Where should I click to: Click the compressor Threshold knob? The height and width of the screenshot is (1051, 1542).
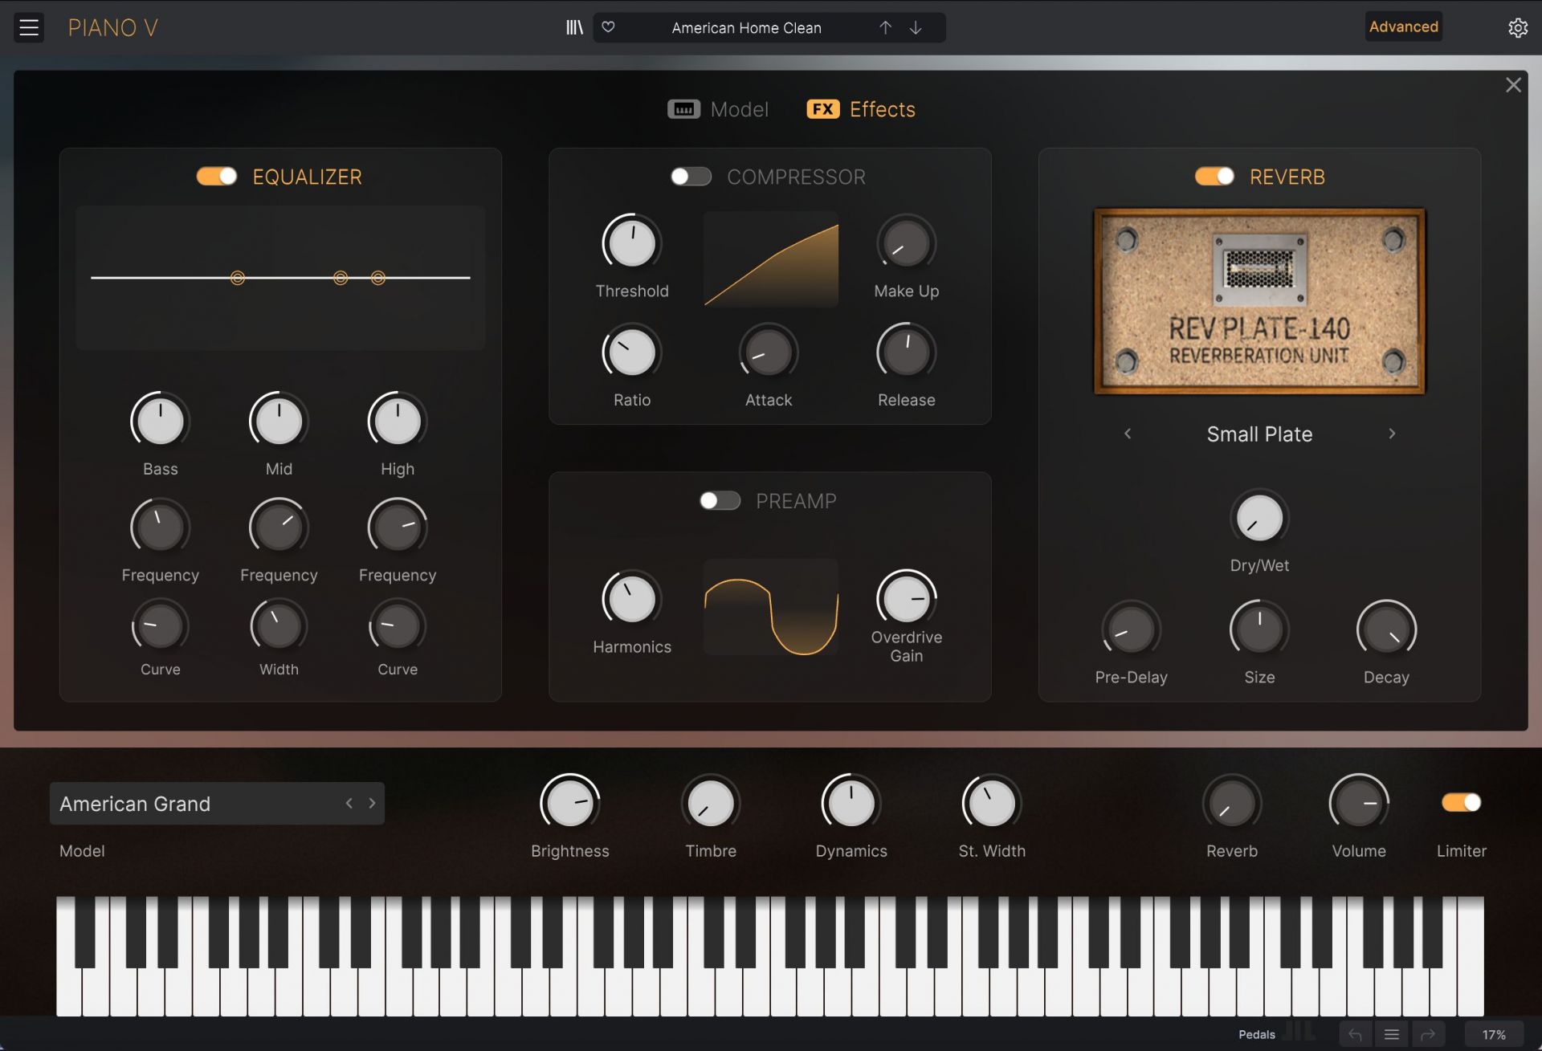pos(632,242)
